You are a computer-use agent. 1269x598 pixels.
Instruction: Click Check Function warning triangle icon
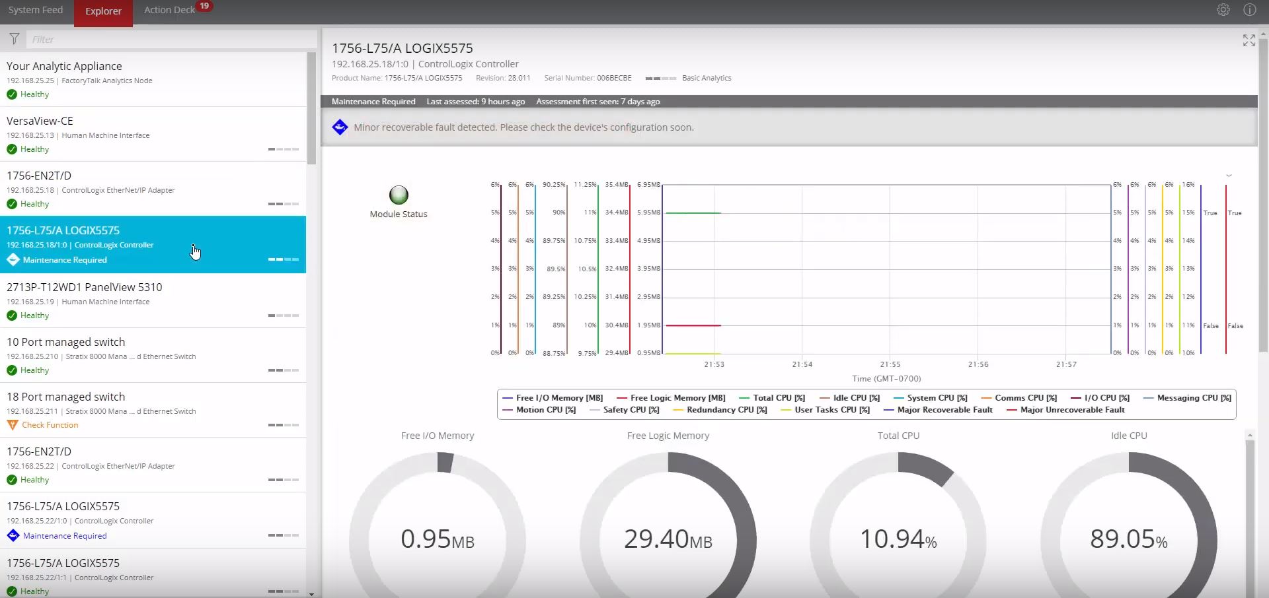(13, 425)
